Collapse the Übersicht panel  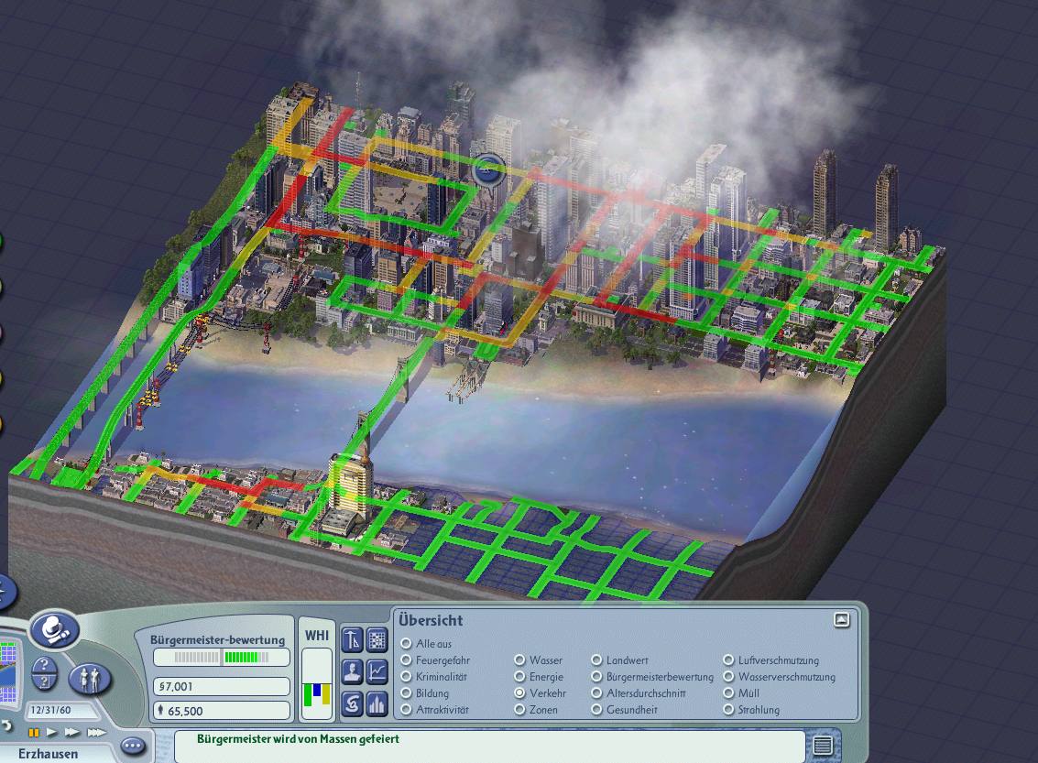[x=841, y=620]
